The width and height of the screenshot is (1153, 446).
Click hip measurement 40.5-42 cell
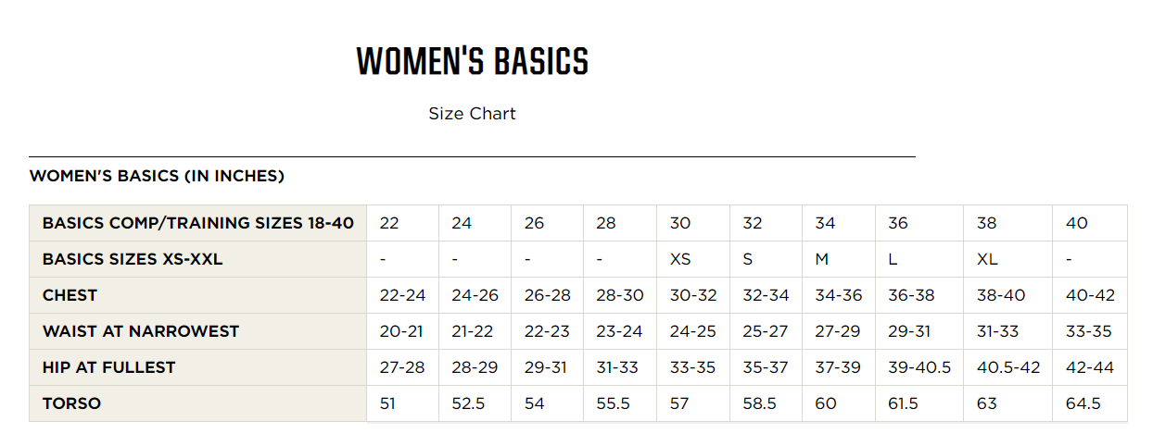click(x=1008, y=367)
